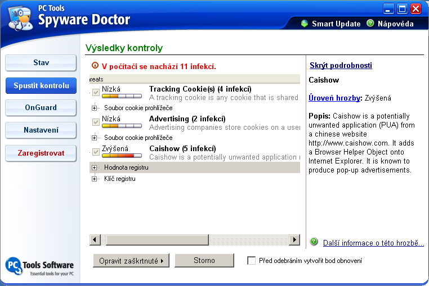Click the horizontal scrollbar thumb

click(x=157, y=240)
